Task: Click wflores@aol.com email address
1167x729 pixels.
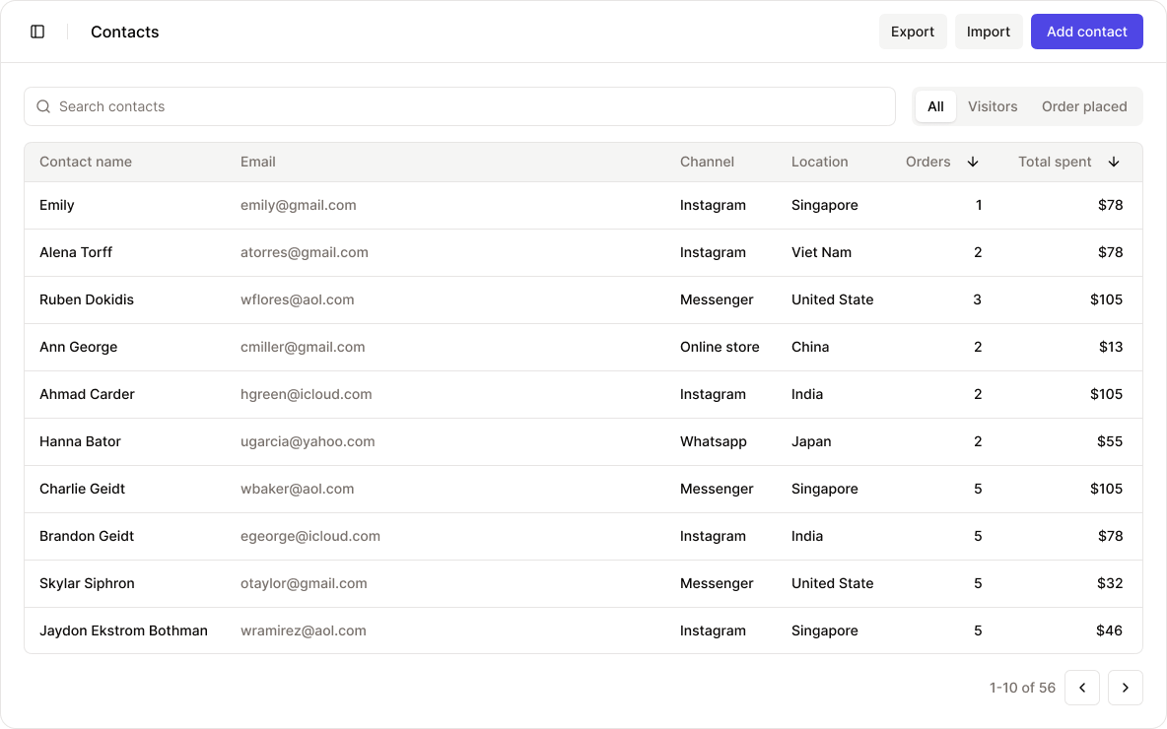Action: (x=299, y=299)
